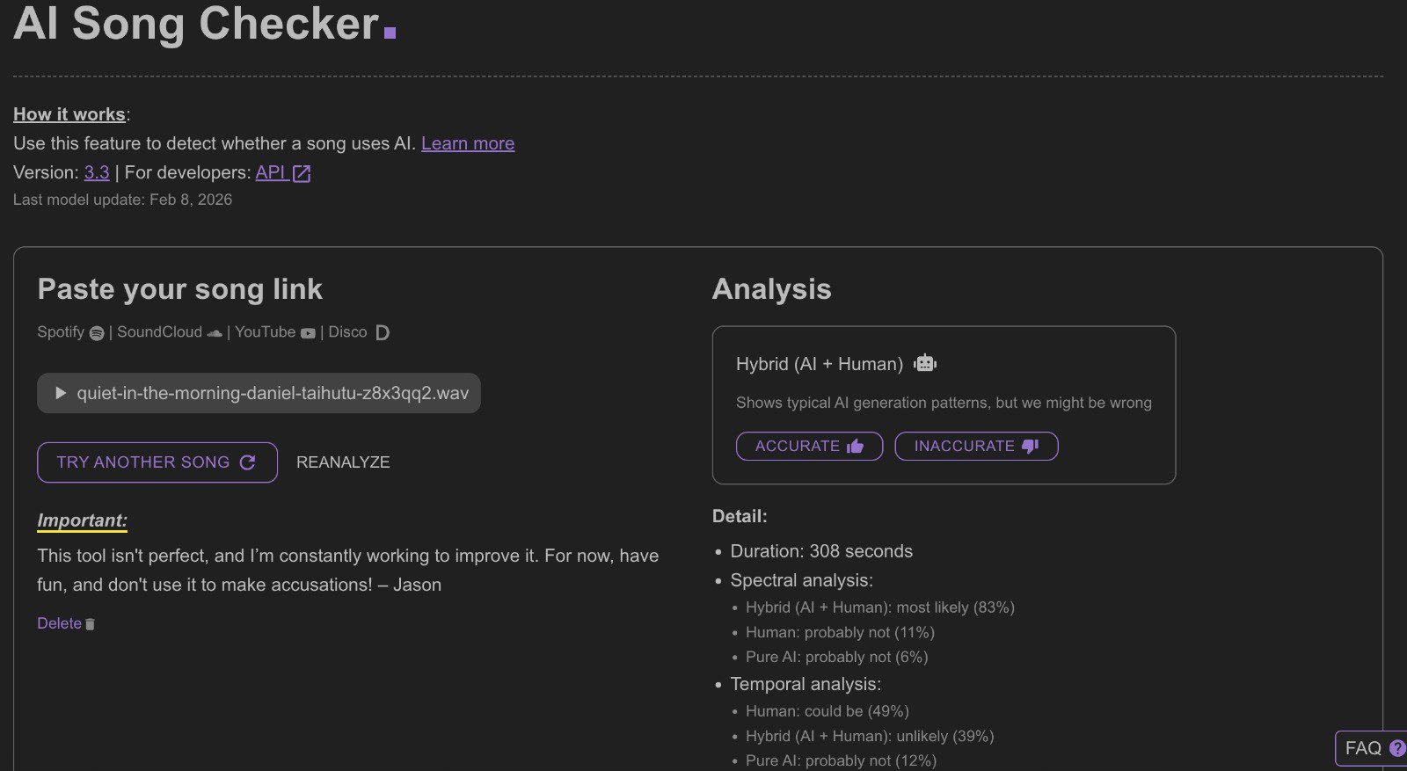Click the 'Important:' heading

[x=82, y=520]
